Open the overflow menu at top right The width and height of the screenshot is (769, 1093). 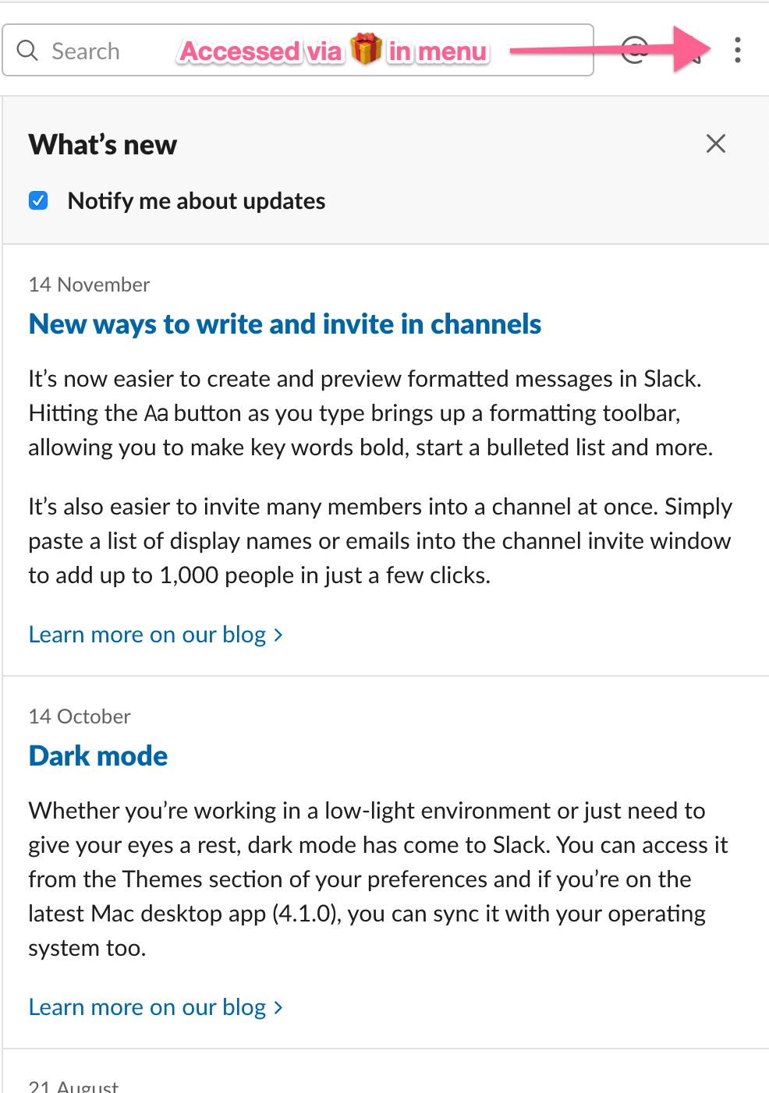(736, 50)
